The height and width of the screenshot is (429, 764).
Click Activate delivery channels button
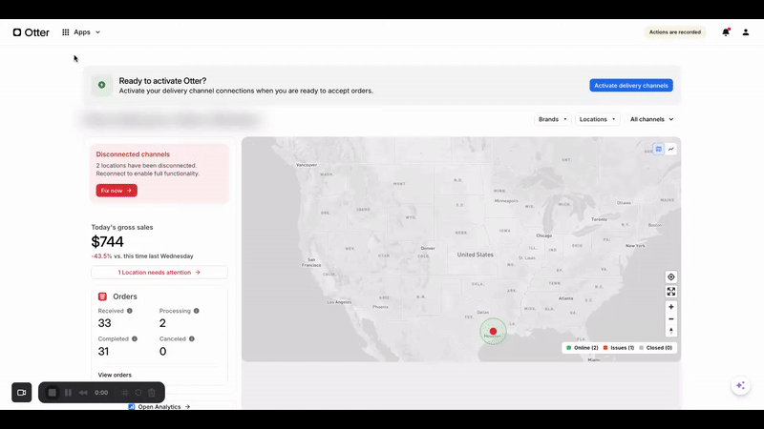[630, 86]
